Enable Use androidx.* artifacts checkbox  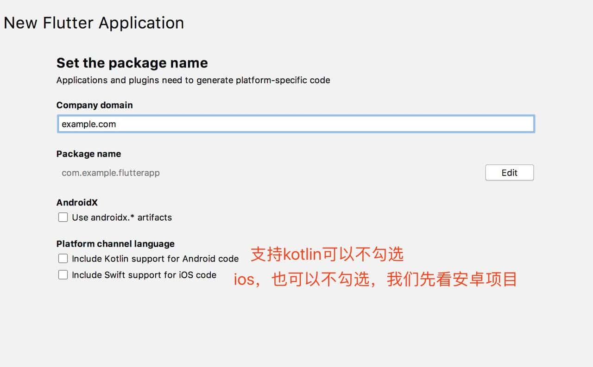click(63, 217)
